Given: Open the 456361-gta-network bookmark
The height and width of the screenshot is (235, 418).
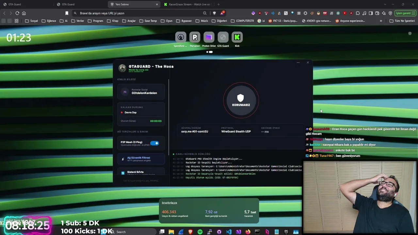Looking at the screenshot, I should [x=317, y=21].
